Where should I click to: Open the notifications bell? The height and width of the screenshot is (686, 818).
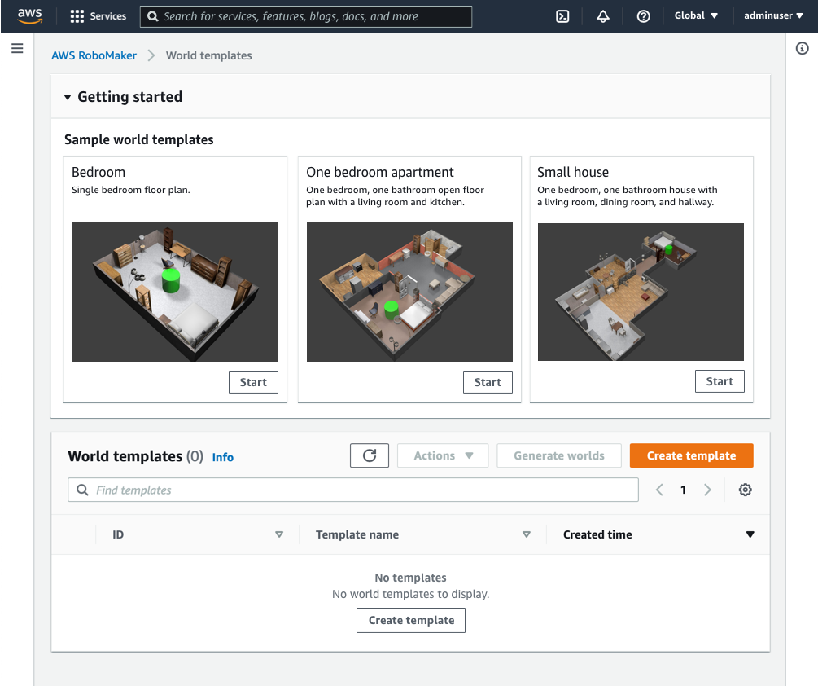pos(603,16)
